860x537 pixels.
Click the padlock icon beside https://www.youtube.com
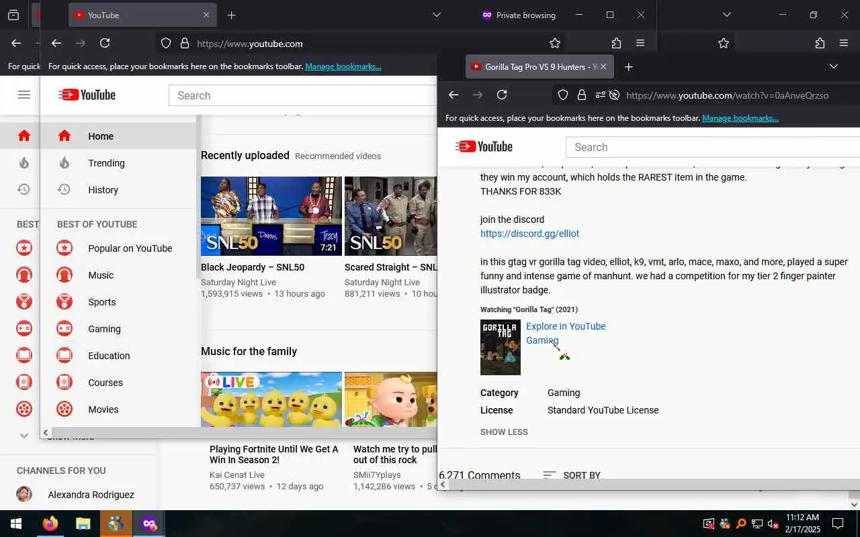click(185, 43)
